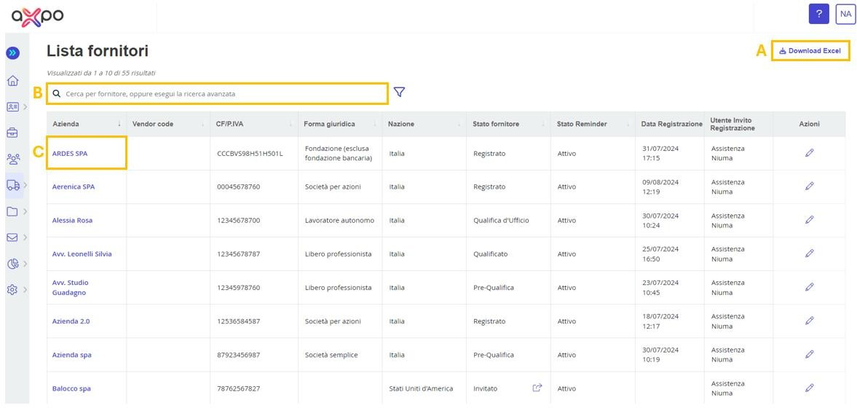The height and width of the screenshot is (408, 857).
Task: Open Balocco spa invitation link icon
Action: coord(537,388)
